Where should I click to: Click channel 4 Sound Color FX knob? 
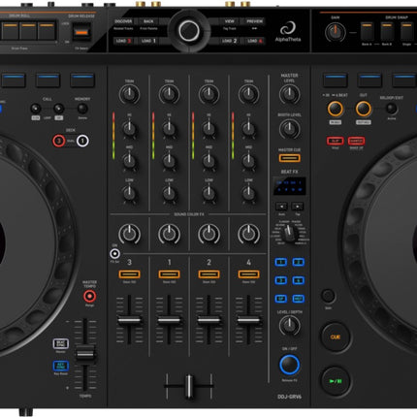point(248,234)
